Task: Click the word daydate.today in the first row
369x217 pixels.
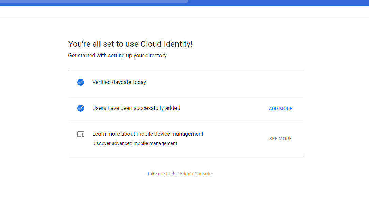Action: coord(129,82)
